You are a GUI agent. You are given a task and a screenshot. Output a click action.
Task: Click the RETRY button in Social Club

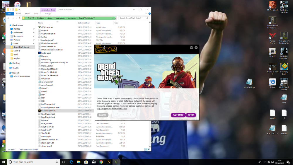(x=191, y=115)
